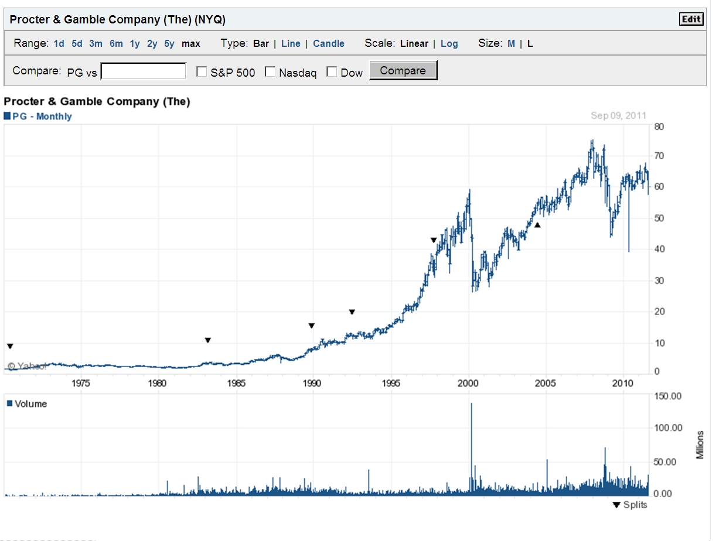Image resolution: width=719 pixels, height=541 pixels.
Task: Click the gray Compare button
Action: (x=403, y=70)
